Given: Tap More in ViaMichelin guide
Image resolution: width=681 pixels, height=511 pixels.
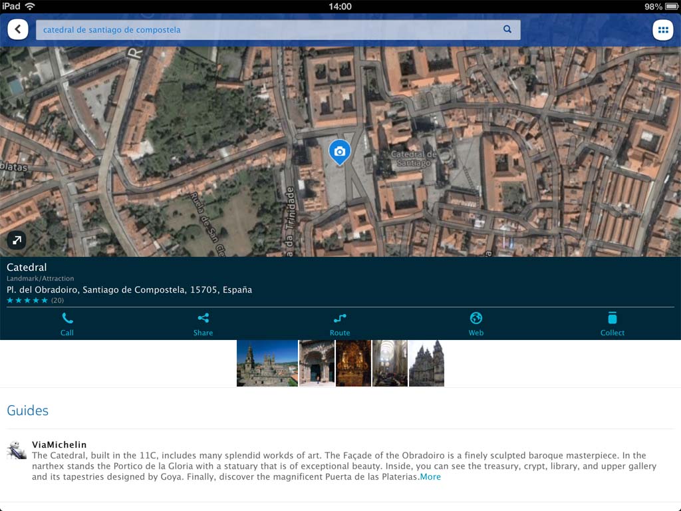Looking at the screenshot, I should click(430, 476).
